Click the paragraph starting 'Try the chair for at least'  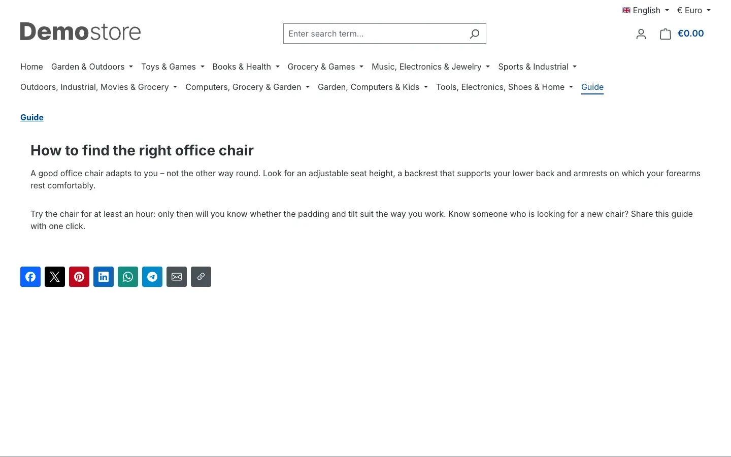click(365, 220)
